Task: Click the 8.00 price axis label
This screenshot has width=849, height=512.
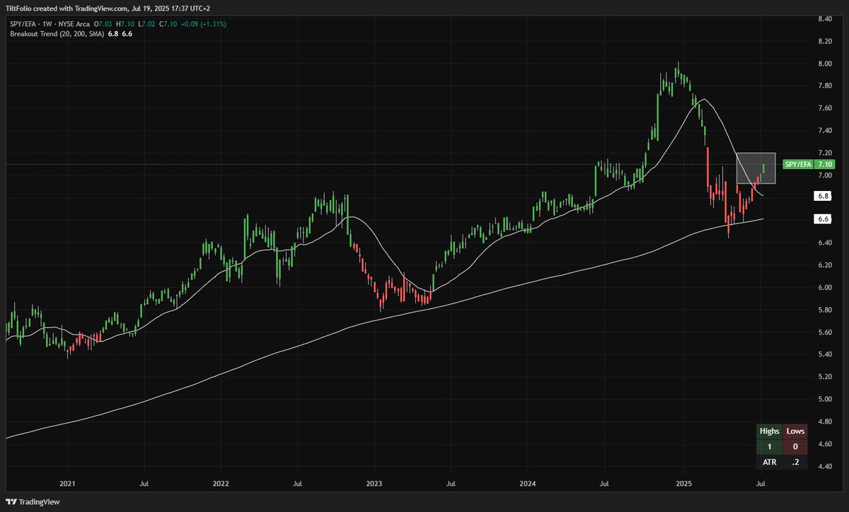Action: click(824, 64)
